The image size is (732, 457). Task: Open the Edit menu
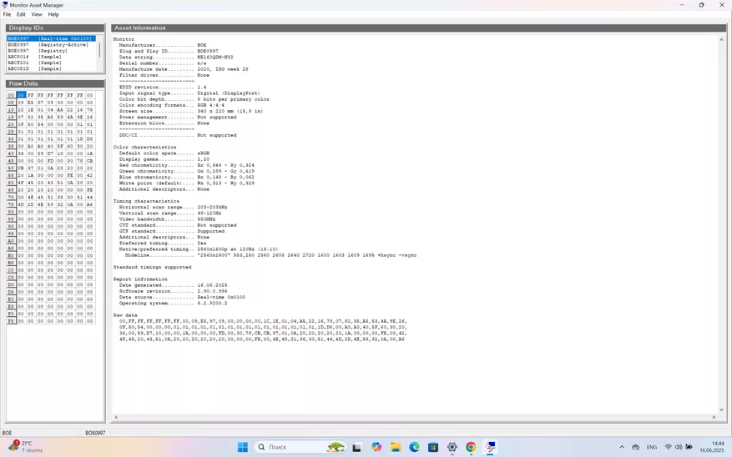click(x=21, y=14)
